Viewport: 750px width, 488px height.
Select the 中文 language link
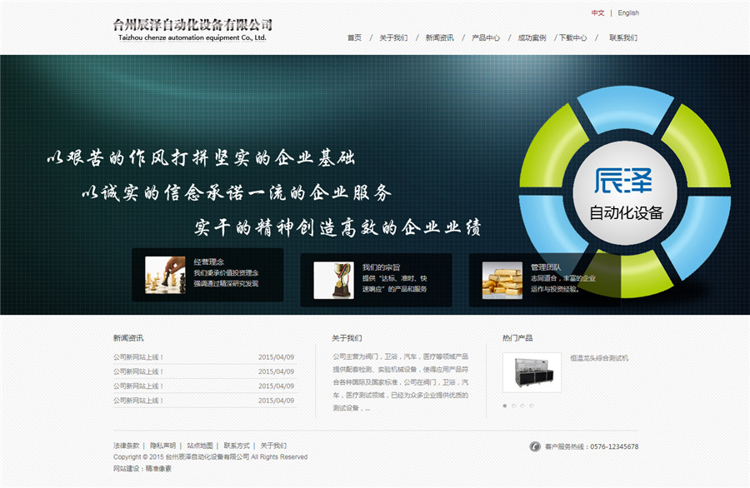[x=597, y=13]
